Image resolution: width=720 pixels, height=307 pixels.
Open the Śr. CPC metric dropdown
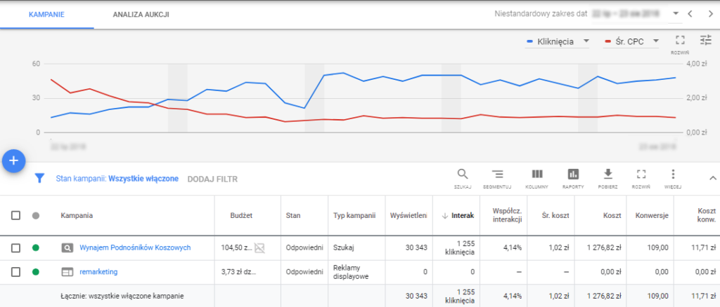(631, 42)
